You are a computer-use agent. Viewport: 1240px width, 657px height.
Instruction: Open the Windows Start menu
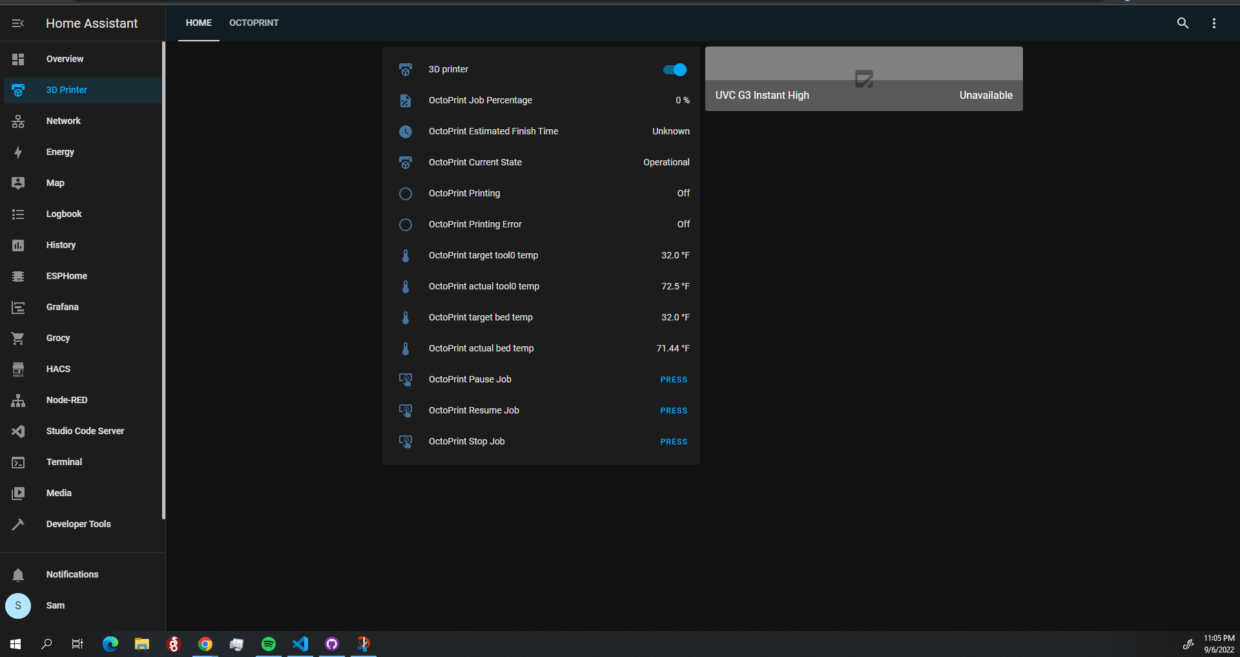(x=15, y=644)
